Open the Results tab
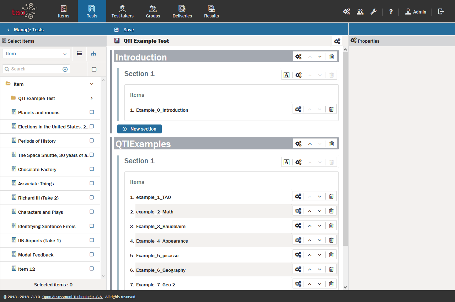Screen dimensions: 455x302 [211, 11]
